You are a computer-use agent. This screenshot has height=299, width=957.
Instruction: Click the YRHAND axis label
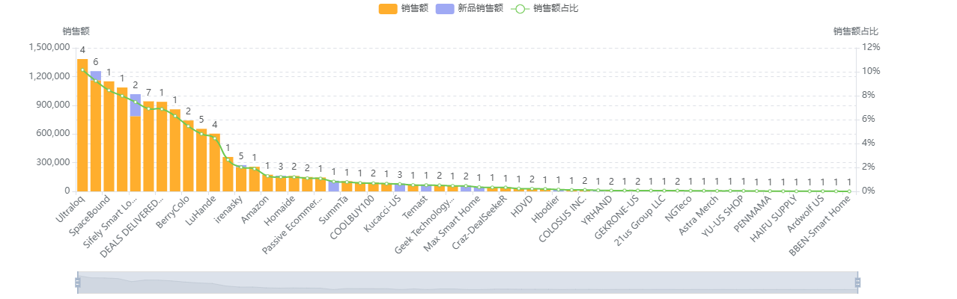pos(597,211)
